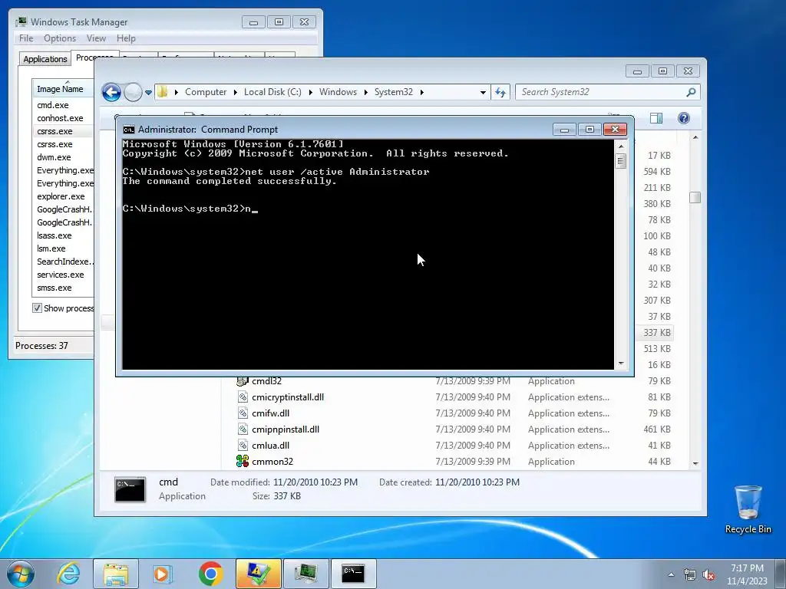The width and height of the screenshot is (786, 589).
Task: Select cmifw.dll file icon
Action: coord(243,413)
